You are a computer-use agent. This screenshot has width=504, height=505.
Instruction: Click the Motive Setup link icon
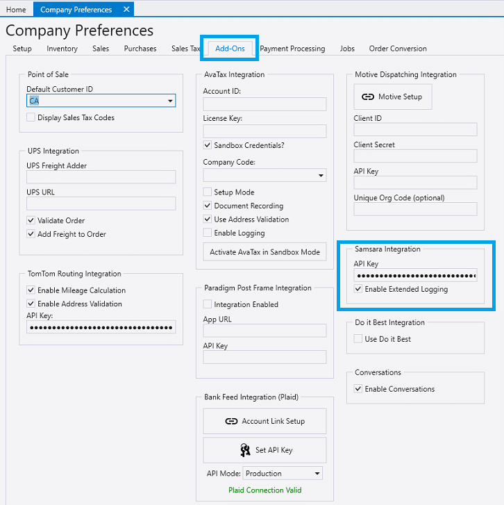tap(368, 97)
